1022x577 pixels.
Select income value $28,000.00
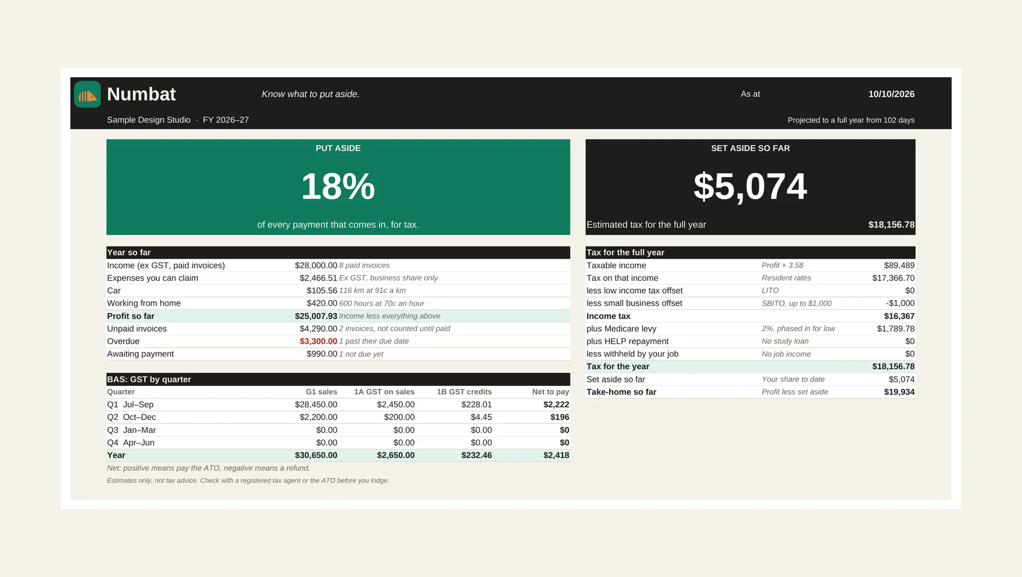pyautogui.click(x=316, y=265)
